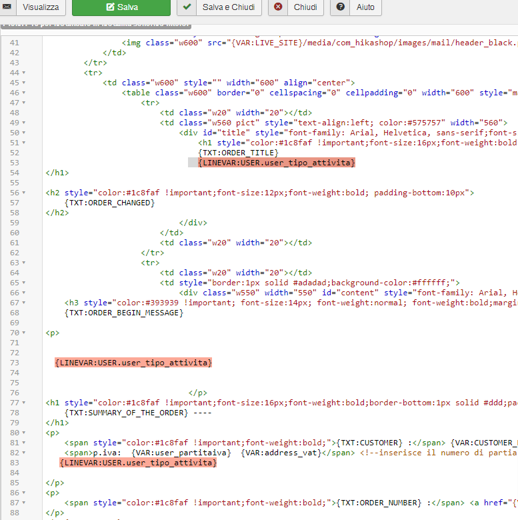Click the question mark help icon
The image size is (518, 520).
point(341,7)
